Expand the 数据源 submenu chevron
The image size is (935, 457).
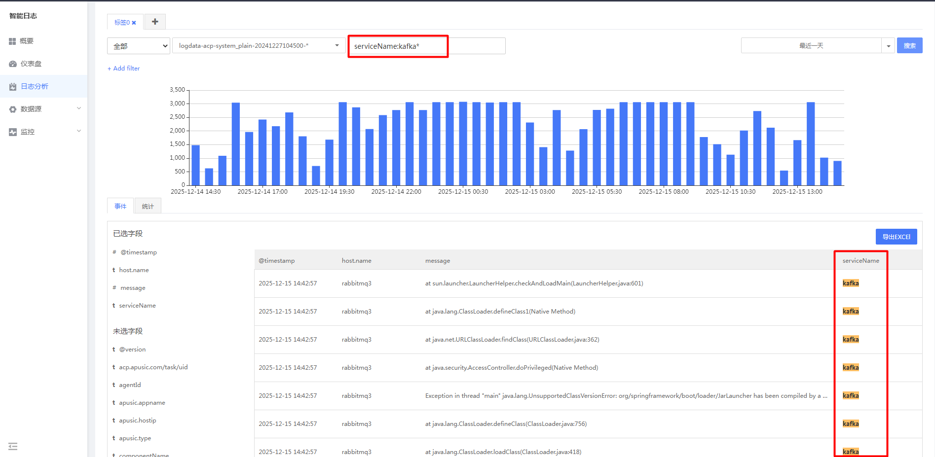(79, 108)
